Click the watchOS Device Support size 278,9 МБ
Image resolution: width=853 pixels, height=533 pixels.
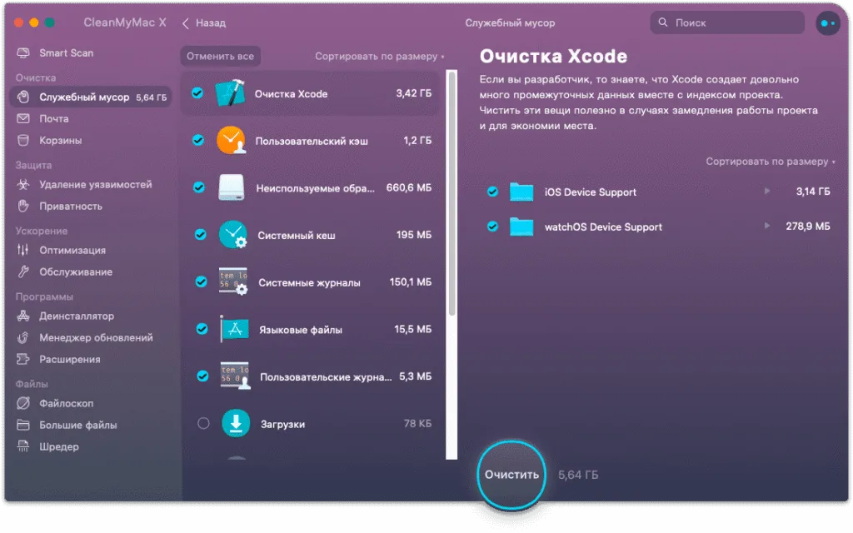point(808,227)
